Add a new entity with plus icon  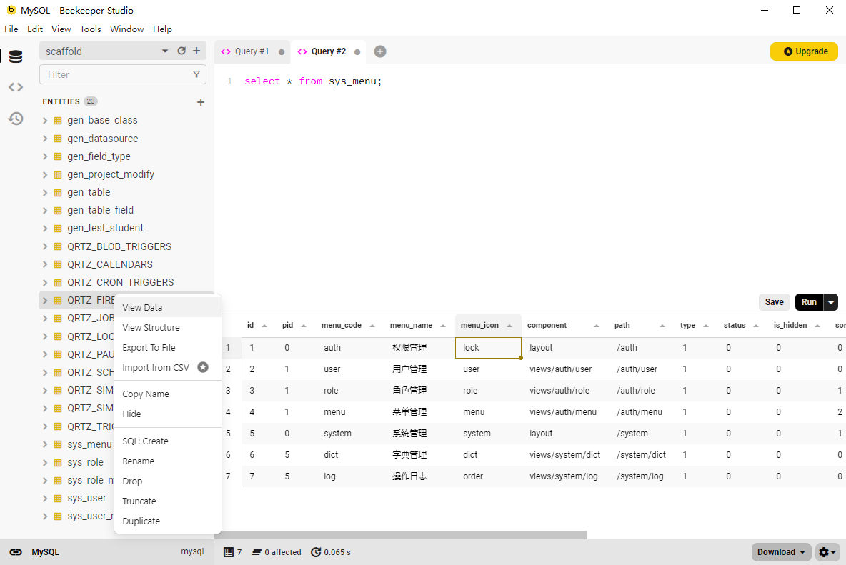pos(201,102)
